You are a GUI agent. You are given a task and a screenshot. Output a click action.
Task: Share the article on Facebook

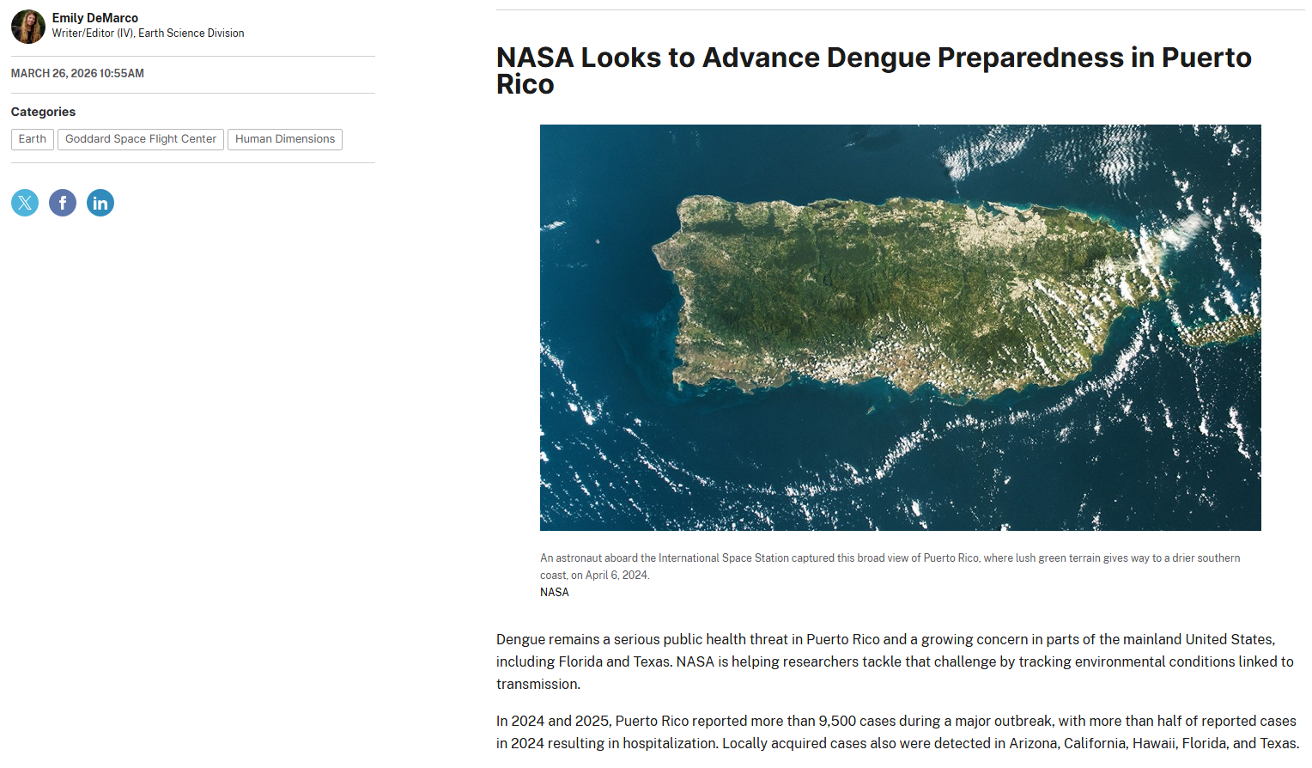(x=63, y=203)
